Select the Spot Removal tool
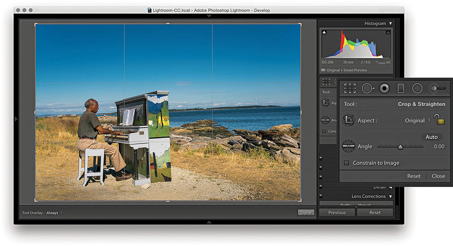453x246 pixels. tap(368, 88)
